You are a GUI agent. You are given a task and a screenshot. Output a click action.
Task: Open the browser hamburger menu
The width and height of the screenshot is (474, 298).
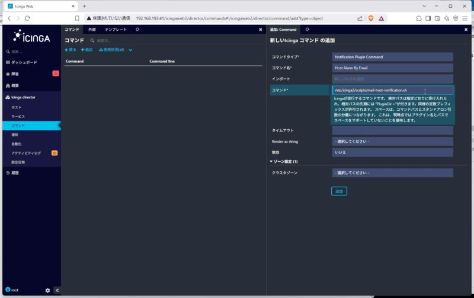(x=465, y=18)
